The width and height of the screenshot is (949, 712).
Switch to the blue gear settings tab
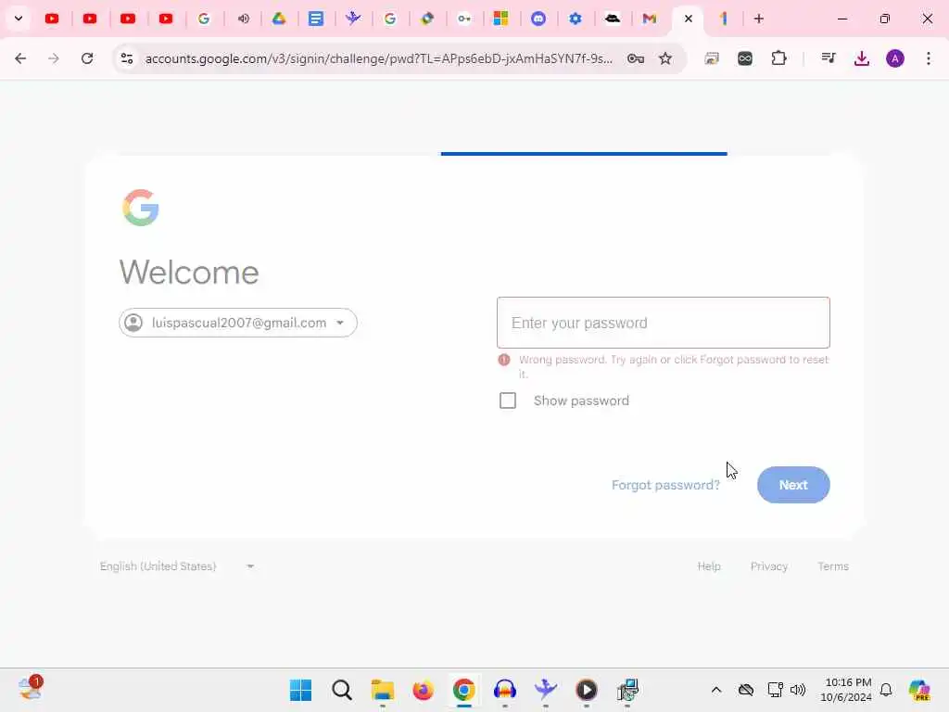coord(575,19)
